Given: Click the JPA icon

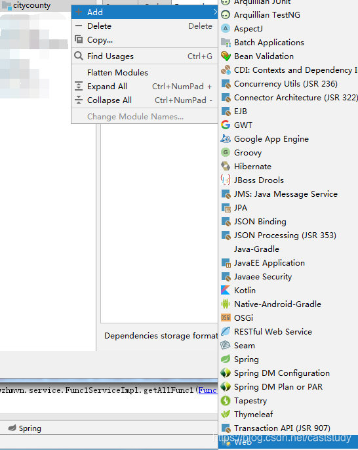Looking at the screenshot, I should tap(226, 208).
